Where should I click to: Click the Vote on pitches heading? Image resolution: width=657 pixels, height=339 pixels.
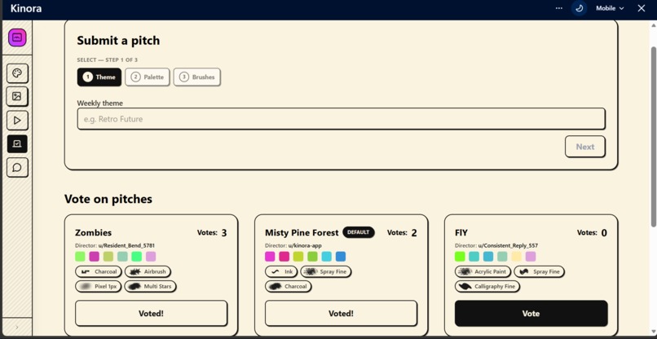click(x=108, y=199)
